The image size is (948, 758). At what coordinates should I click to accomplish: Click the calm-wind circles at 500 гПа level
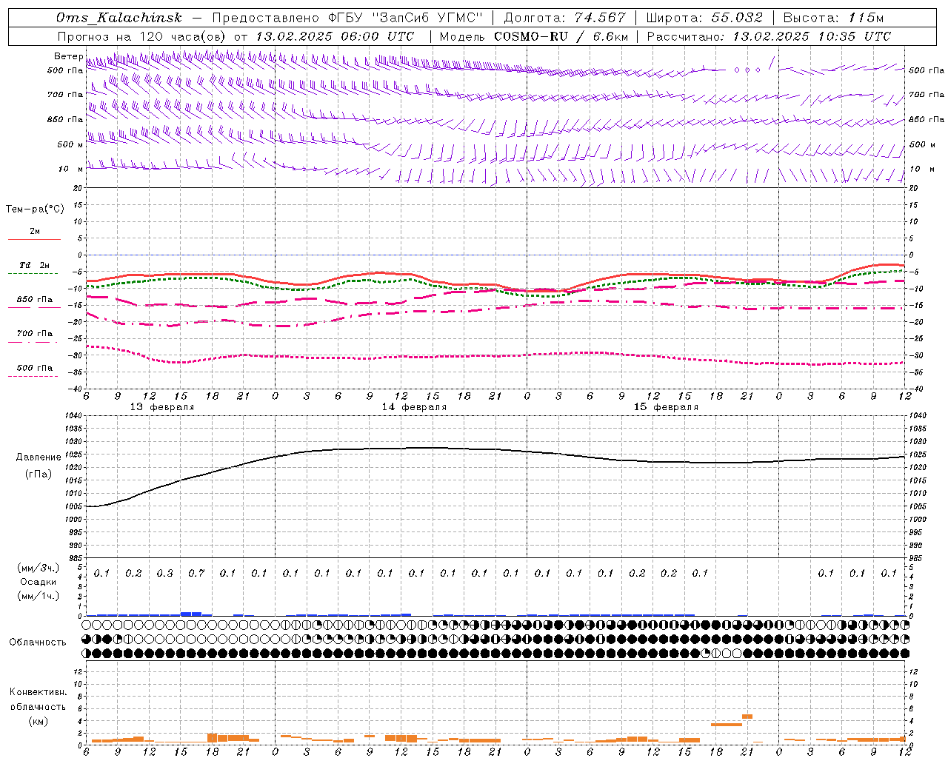click(747, 70)
